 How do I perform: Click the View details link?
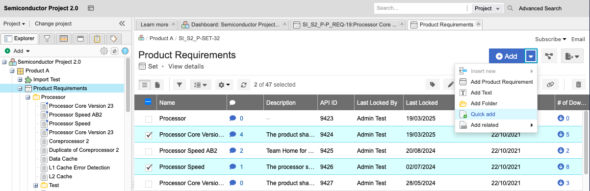[186, 66]
